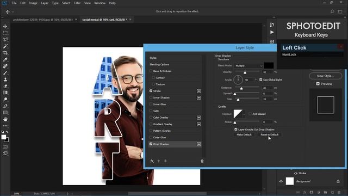Select the Eraser tool
348x196 pixels.
click(x=5, y=86)
